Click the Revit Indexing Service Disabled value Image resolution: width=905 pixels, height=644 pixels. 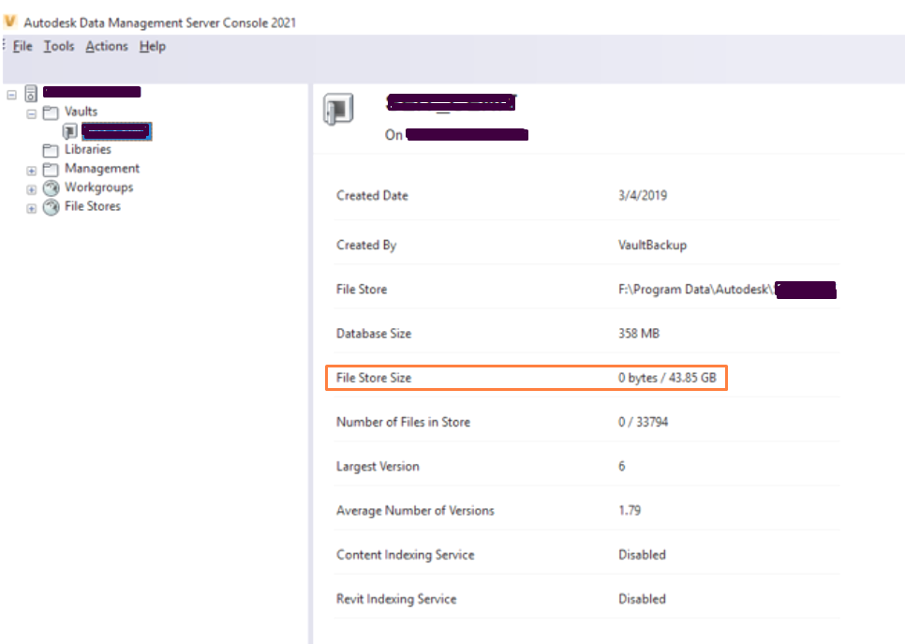pyautogui.click(x=642, y=599)
